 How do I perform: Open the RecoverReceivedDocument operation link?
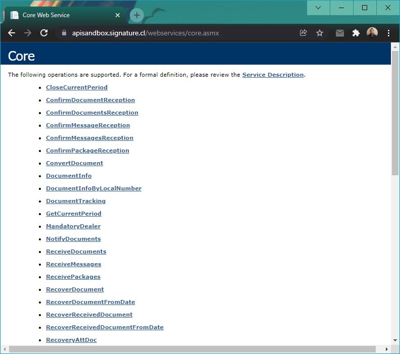click(89, 315)
